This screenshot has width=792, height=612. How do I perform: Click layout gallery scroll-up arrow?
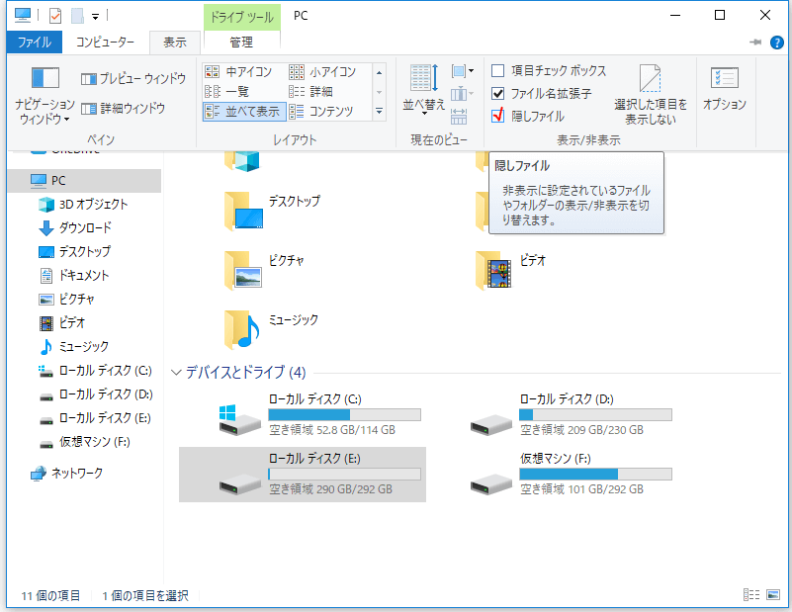coord(380,73)
